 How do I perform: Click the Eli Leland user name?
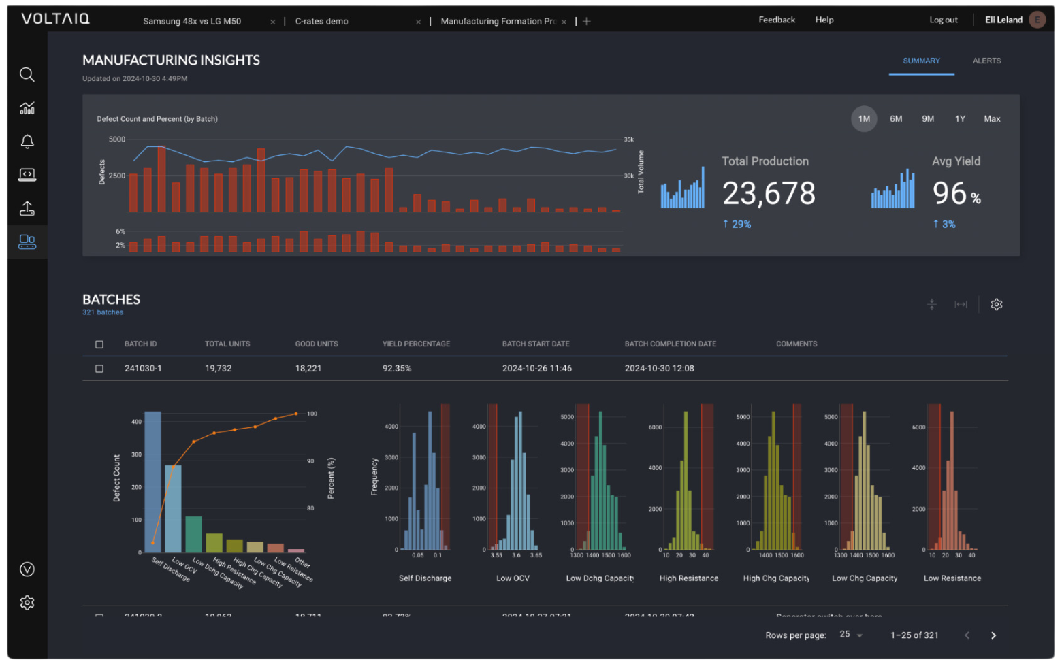(x=1003, y=20)
